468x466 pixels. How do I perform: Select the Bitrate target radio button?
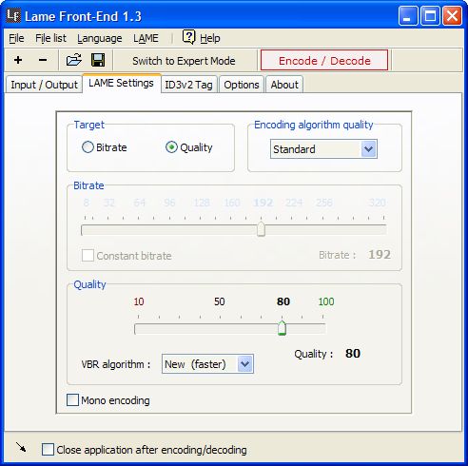click(x=88, y=147)
